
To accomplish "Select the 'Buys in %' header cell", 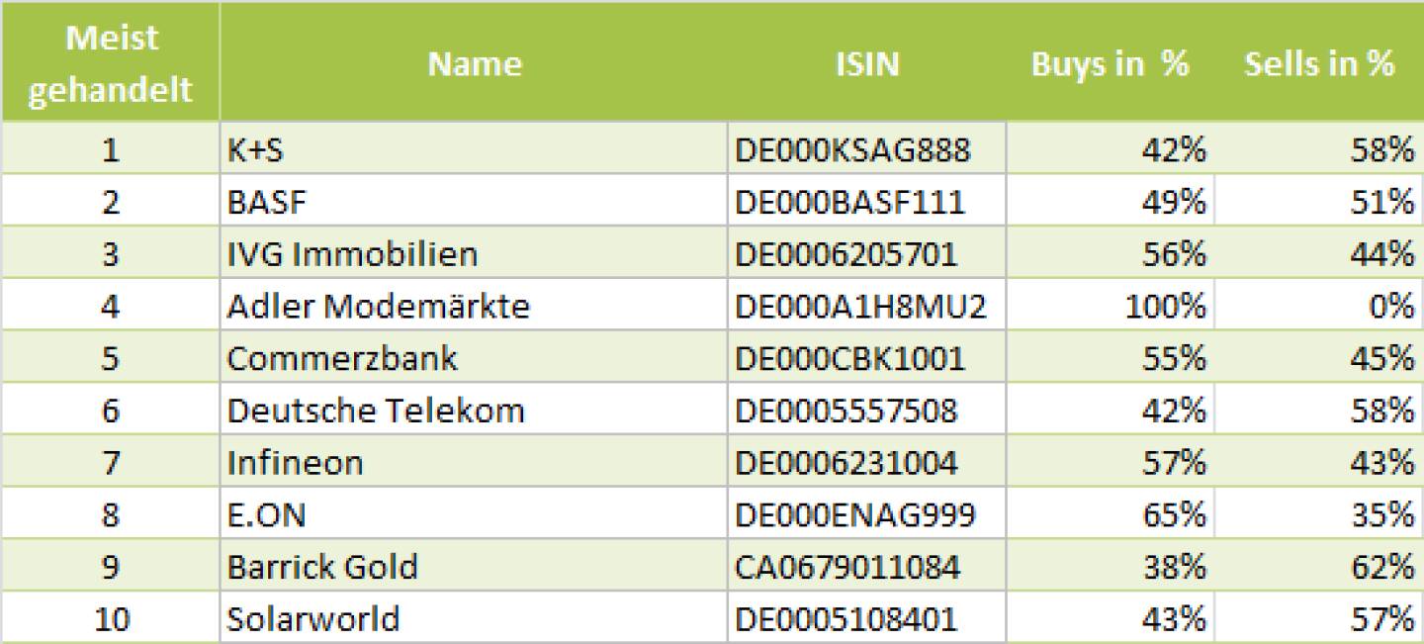I will point(1110,63).
